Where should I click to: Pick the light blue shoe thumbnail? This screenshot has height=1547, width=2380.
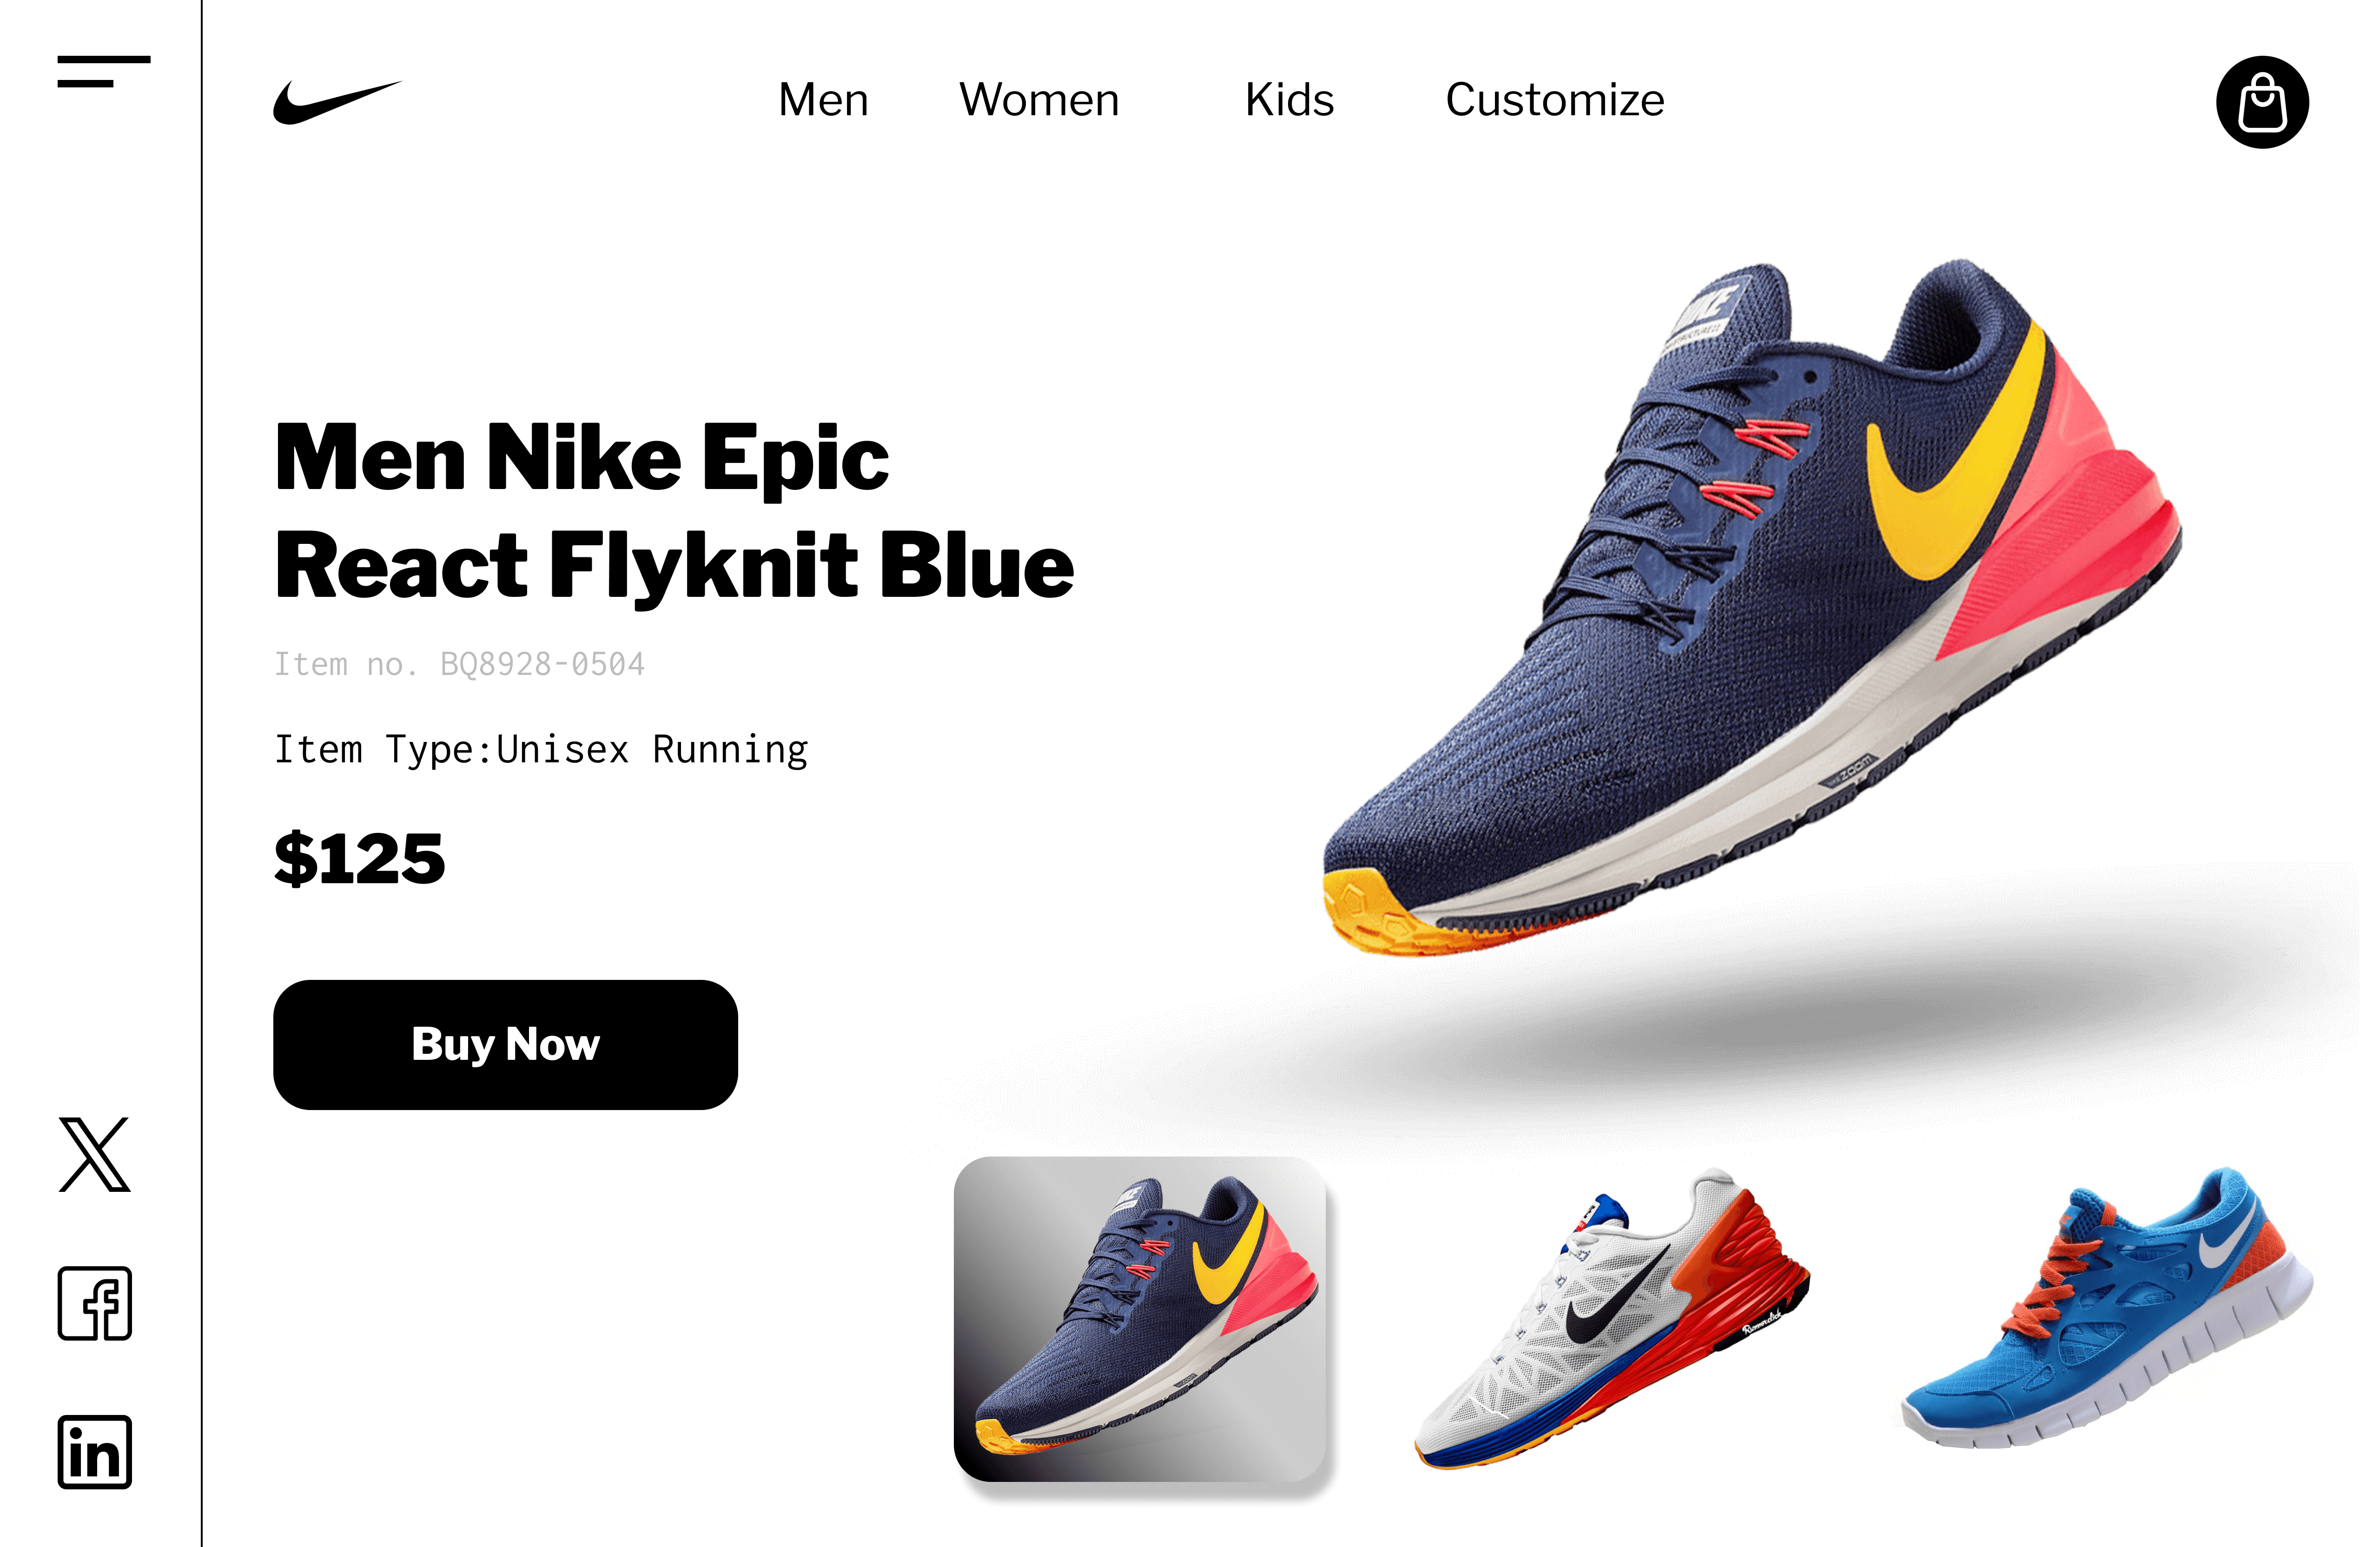click(x=2106, y=1307)
